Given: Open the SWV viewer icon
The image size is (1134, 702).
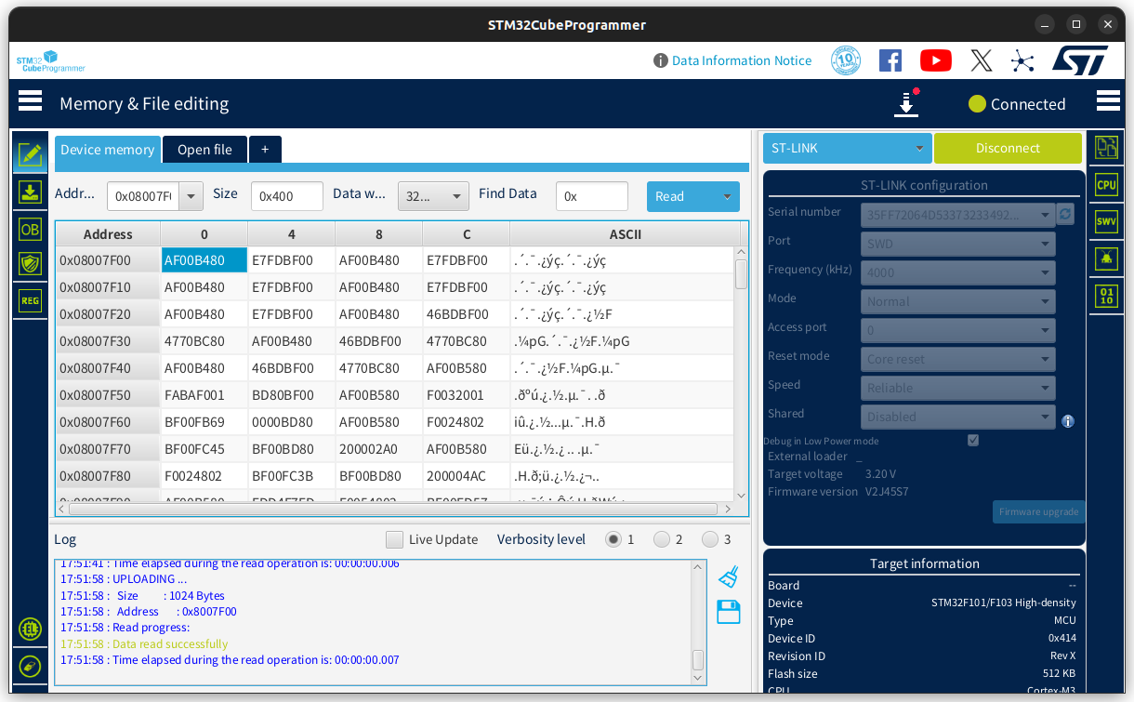Looking at the screenshot, I should [1106, 221].
